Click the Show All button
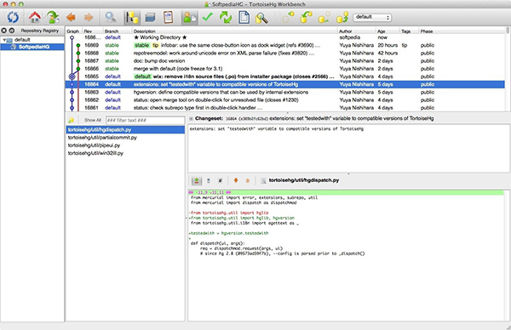This screenshot has height=330, width=511. (93, 120)
